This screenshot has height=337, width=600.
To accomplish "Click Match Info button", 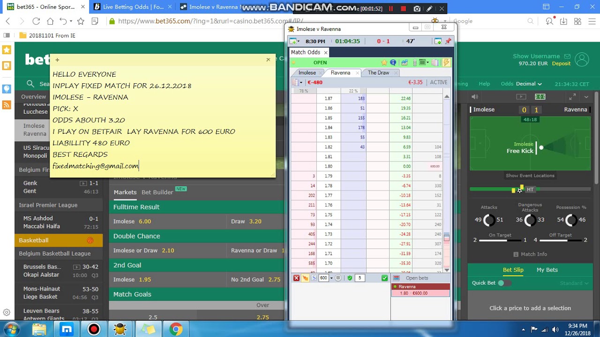I will click(530, 254).
